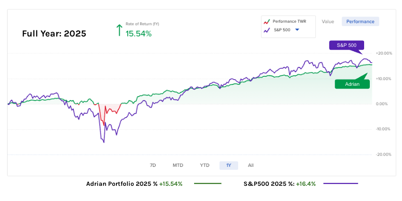Switch to the Value view toggle

pyautogui.click(x=328, y=21)
